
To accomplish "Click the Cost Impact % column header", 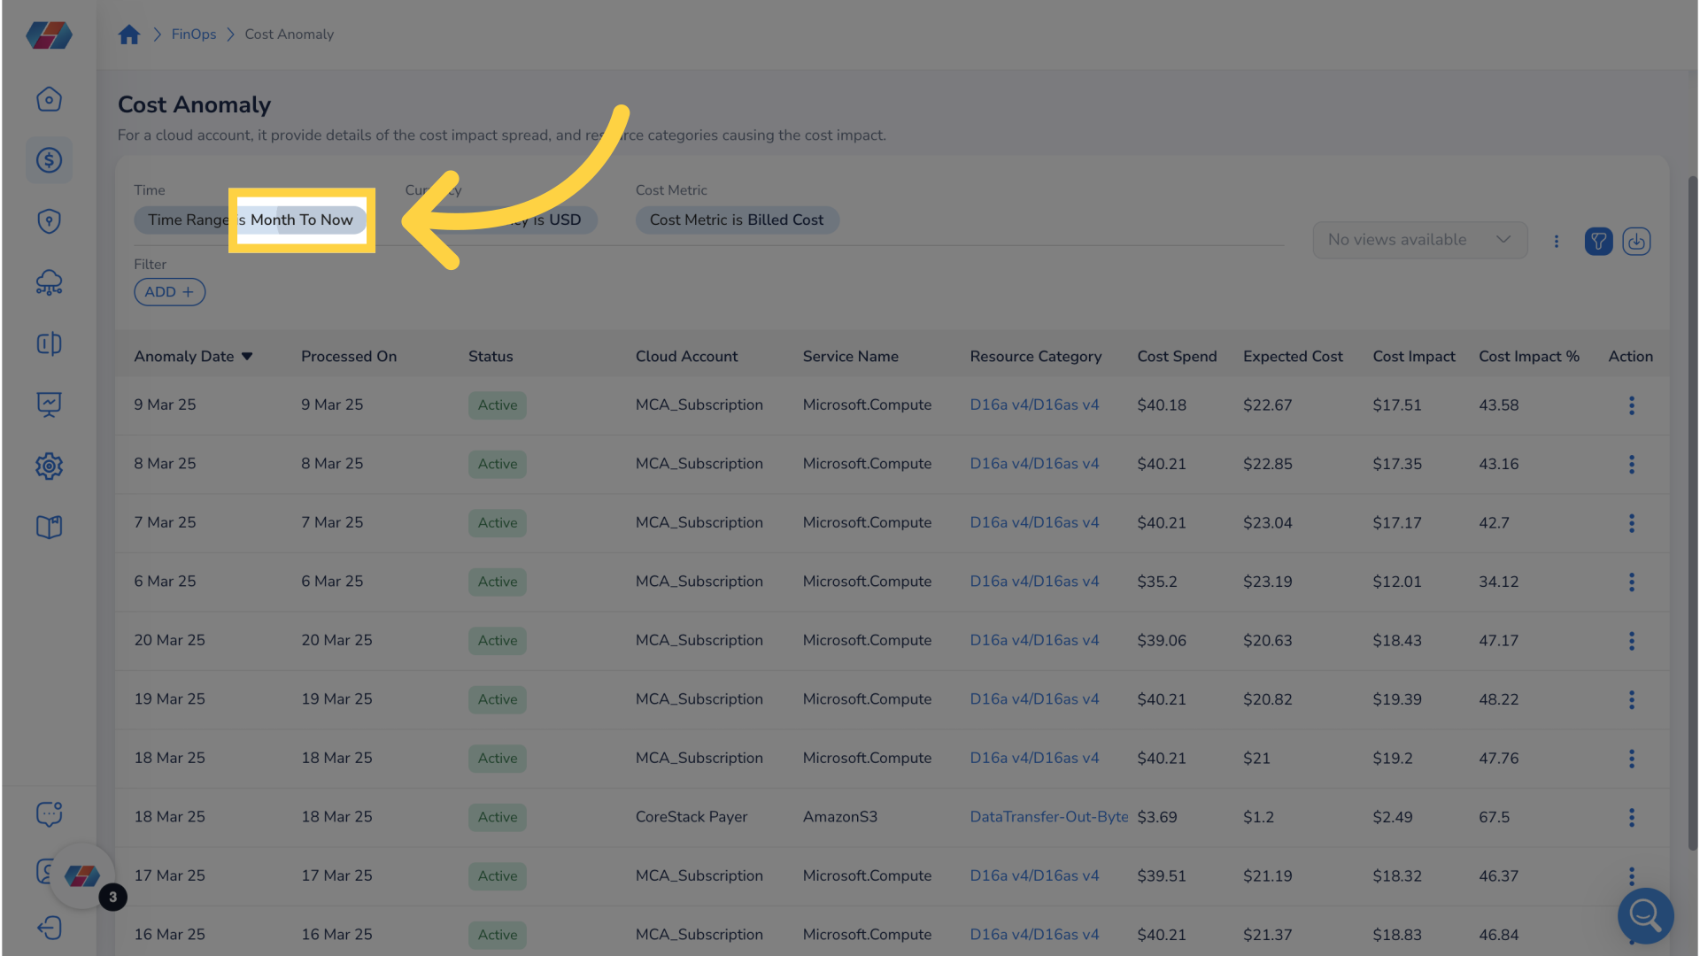I will tap(1529, 356).
